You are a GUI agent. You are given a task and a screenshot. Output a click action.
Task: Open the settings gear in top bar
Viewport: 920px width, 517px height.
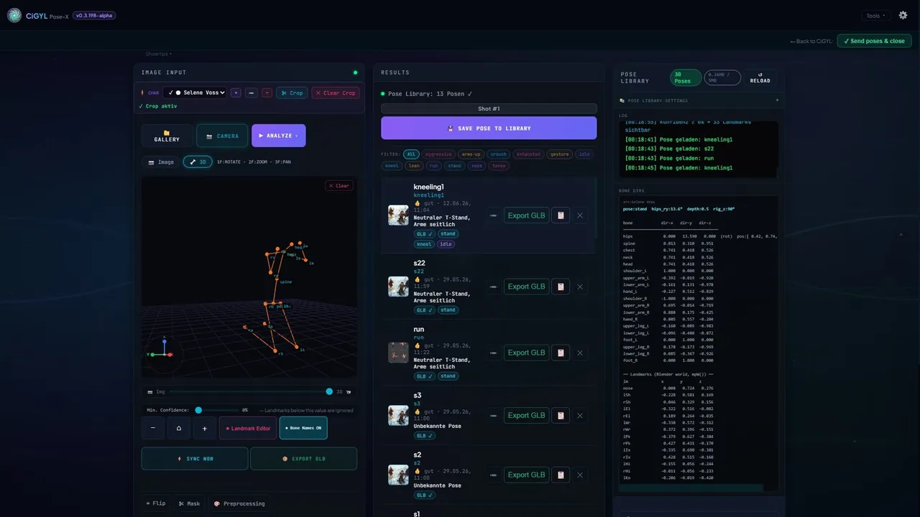903,15
